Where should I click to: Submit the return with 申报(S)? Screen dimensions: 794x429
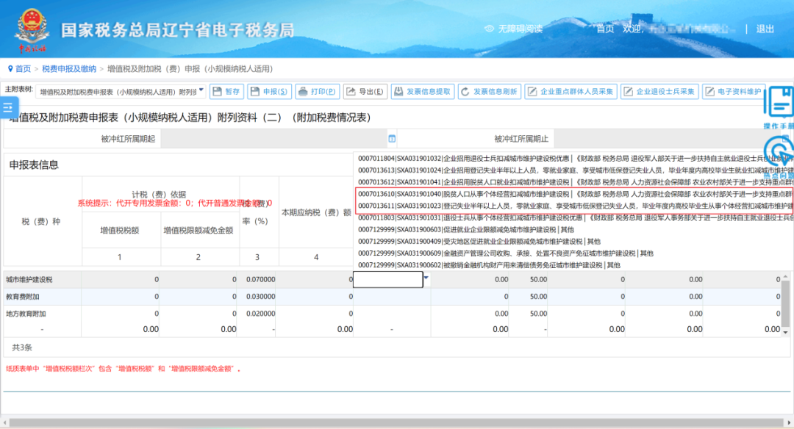(x=269, y=92)
